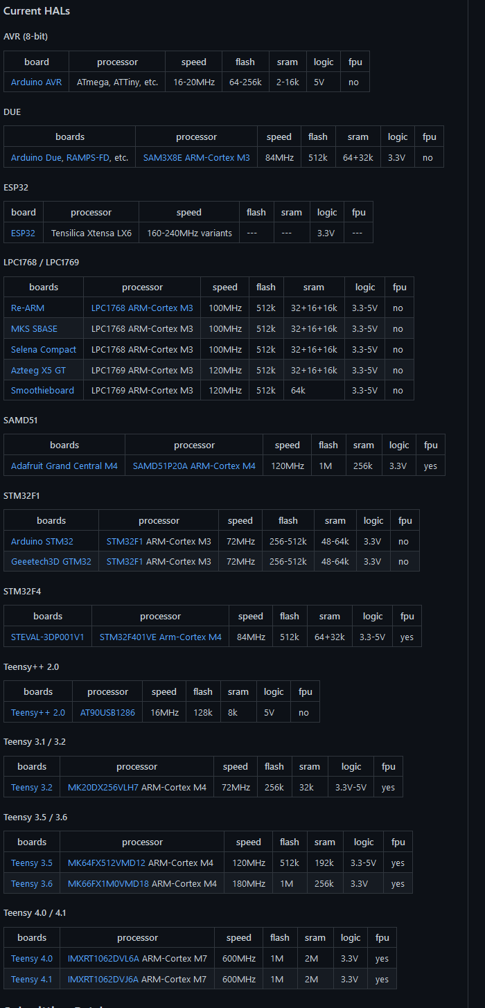Follow the MK20DX256VLH7 processor link

[103, 787]
